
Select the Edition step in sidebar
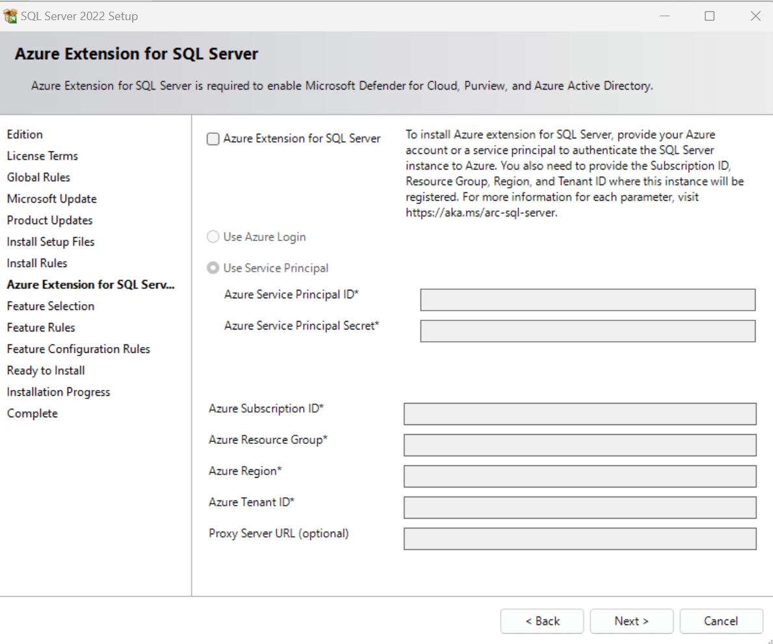click(x=25, y=135)
